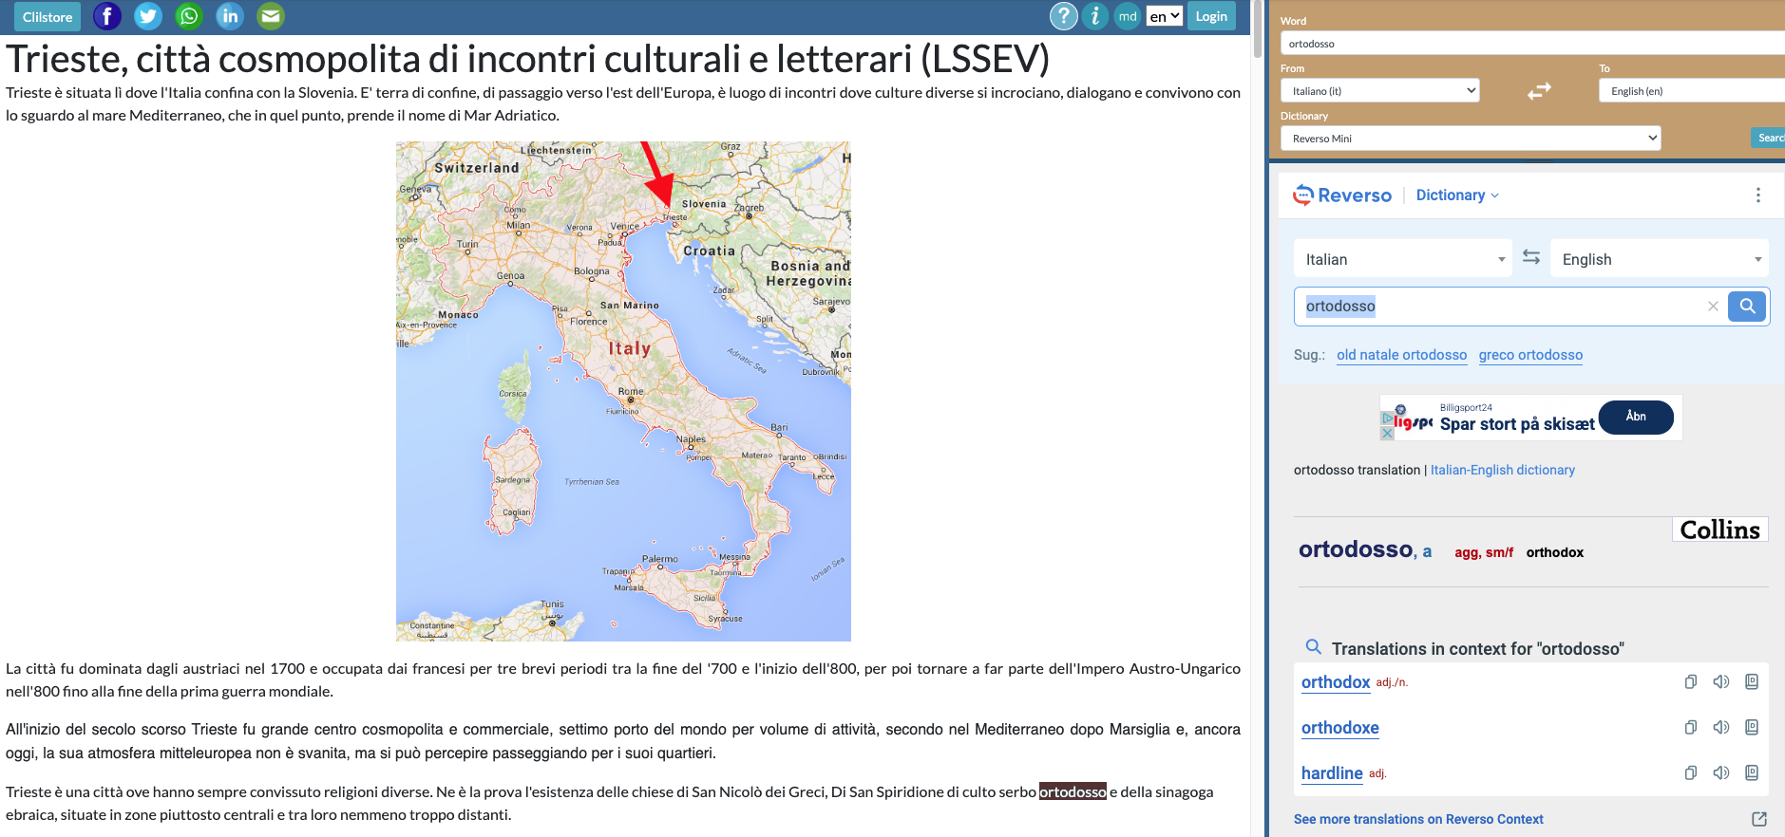Click the Italy map image
This screenshot has width=1785, height=837.
tap(623, 391)
